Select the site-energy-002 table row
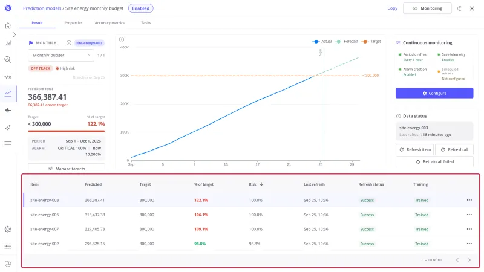 pyautogui.click(x=252, y=244)
